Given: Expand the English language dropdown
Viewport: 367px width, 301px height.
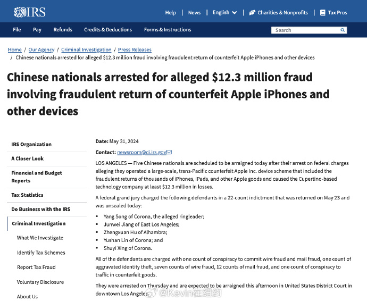Looking at the screenshot, I should pos(224,12).
